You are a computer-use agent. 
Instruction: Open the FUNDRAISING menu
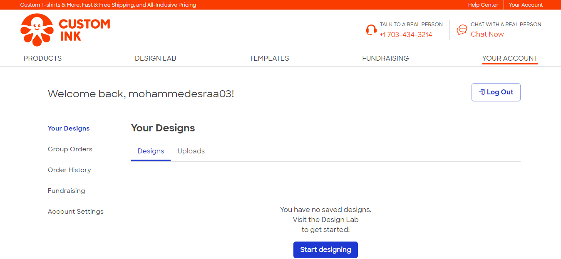(385, 58)
